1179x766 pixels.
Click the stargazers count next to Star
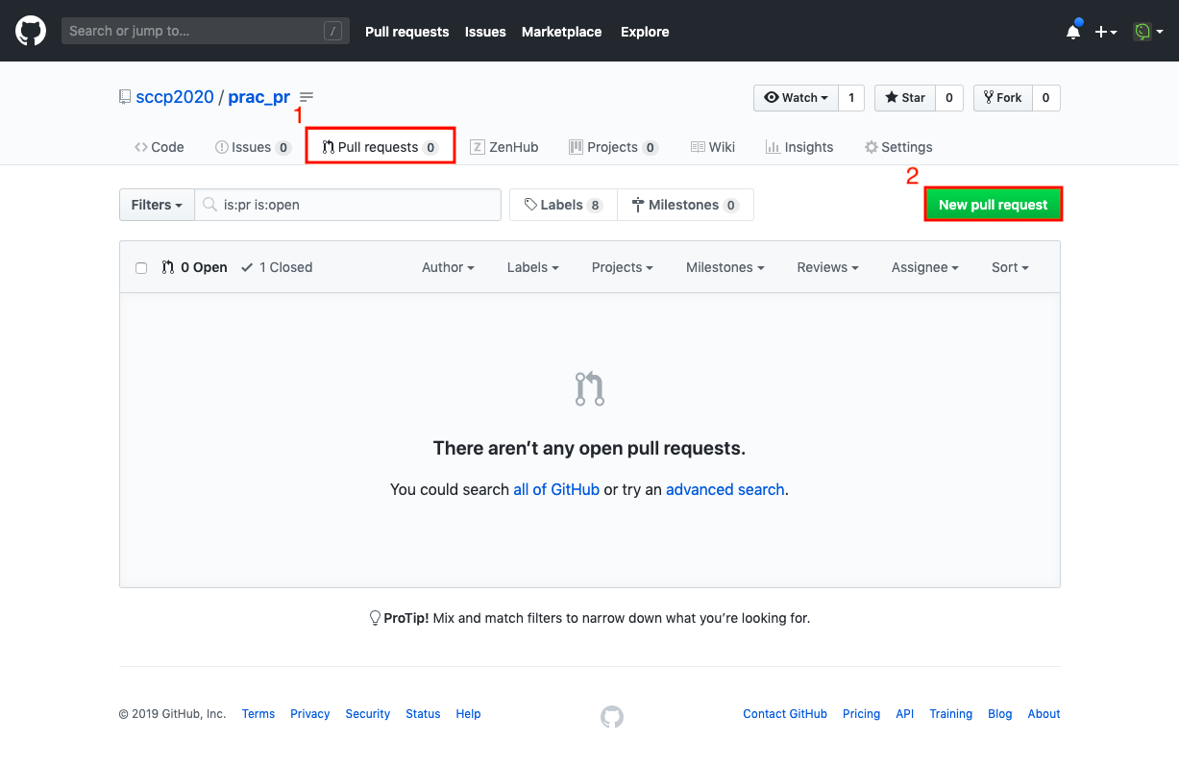point(949,97)
